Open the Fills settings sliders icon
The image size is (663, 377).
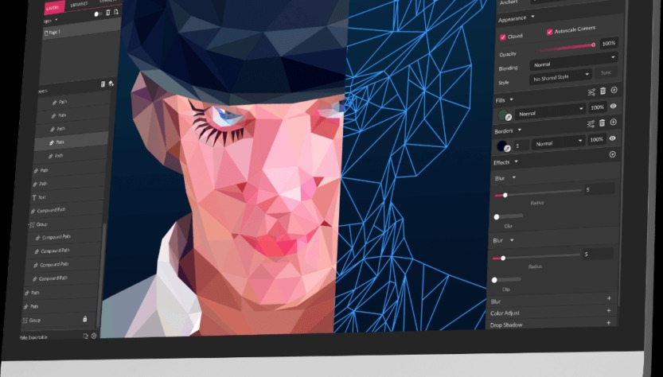(591, 91)
